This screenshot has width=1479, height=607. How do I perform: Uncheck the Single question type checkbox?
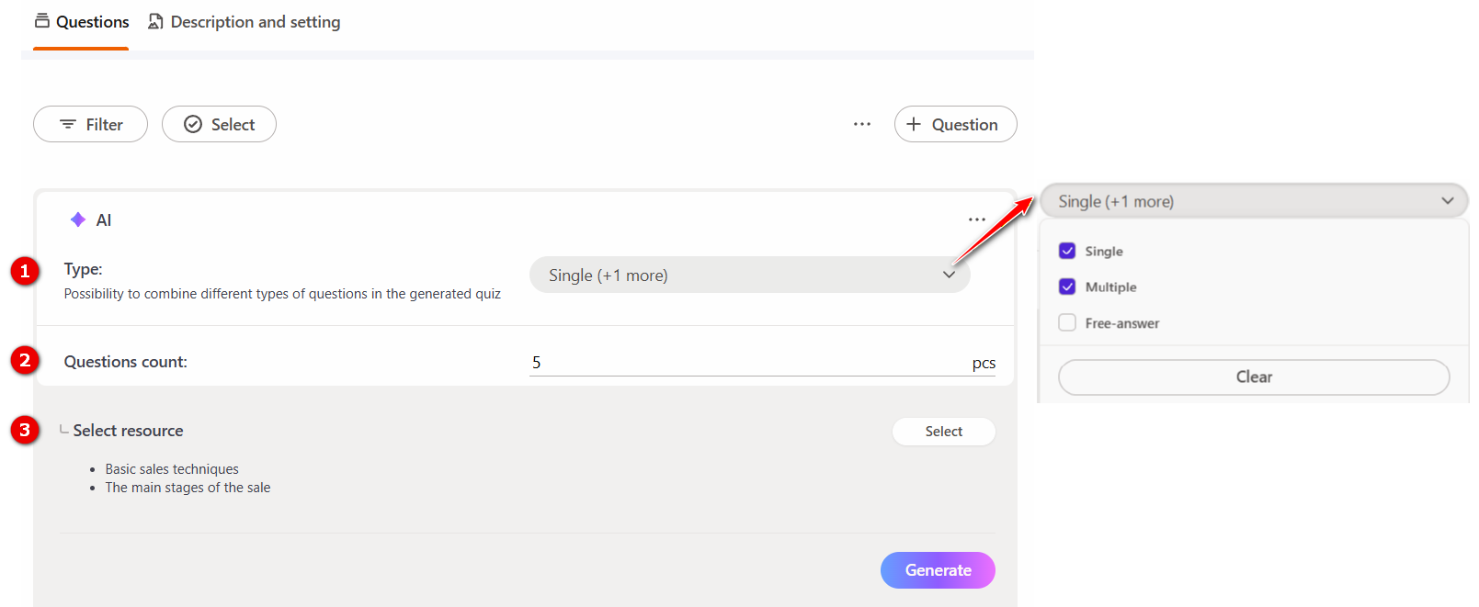[1067, 251]
